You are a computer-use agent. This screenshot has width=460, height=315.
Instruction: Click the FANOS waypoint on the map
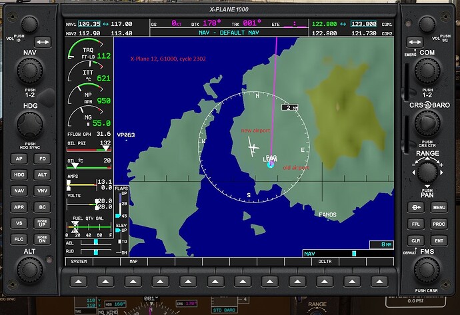(327, 215)
